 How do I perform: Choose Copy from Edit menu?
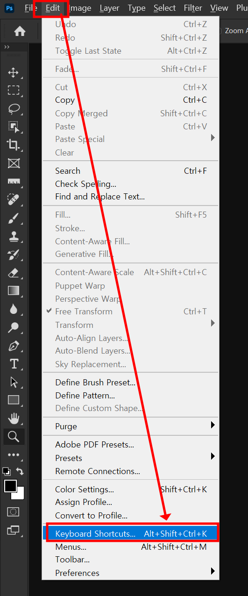click(131, 100)
